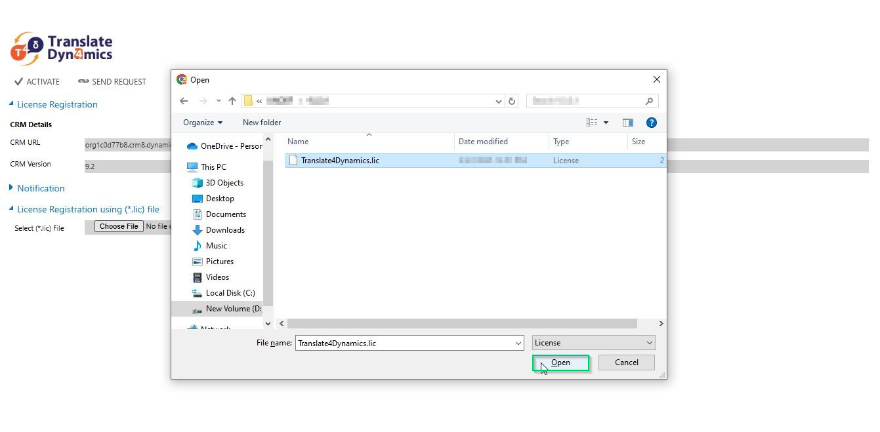Screen dimensions: 880x432
Task: Click the search magnifier icon
Action: [649, 101]
